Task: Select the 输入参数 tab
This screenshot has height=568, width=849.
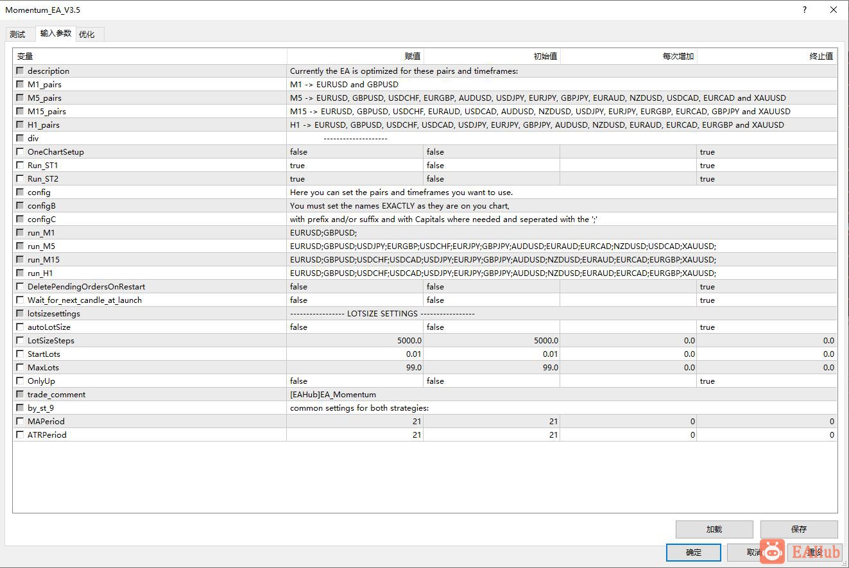Action: (56, 33)
